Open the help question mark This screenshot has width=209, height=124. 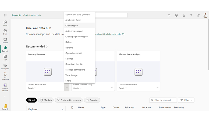[191, 15]
